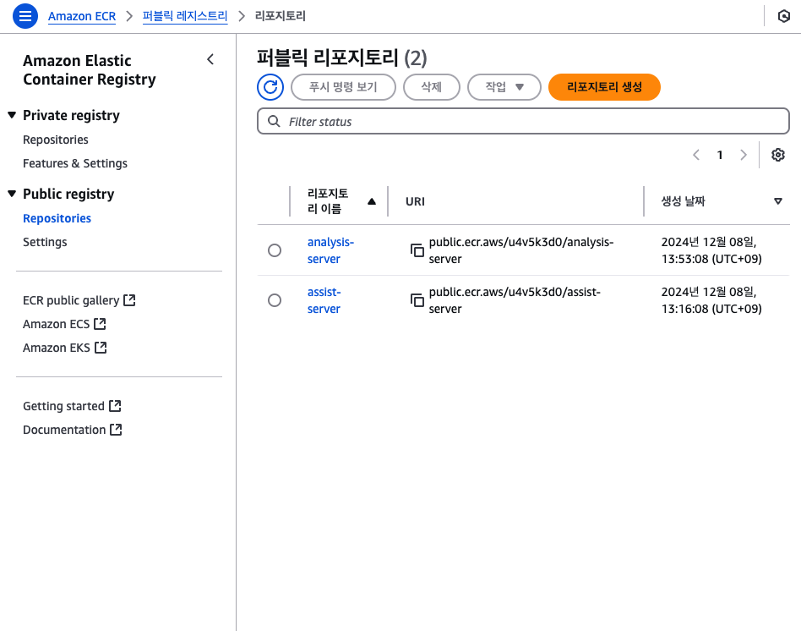Click the public.ecr.aws/u4v5k3d0/assist-server URI text
The width and height of the screenshot is (801, 631).
(515, 300)
